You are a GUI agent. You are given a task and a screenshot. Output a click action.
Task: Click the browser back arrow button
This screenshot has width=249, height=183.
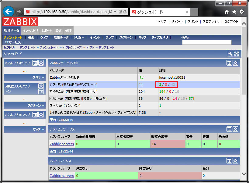(8, 12)
